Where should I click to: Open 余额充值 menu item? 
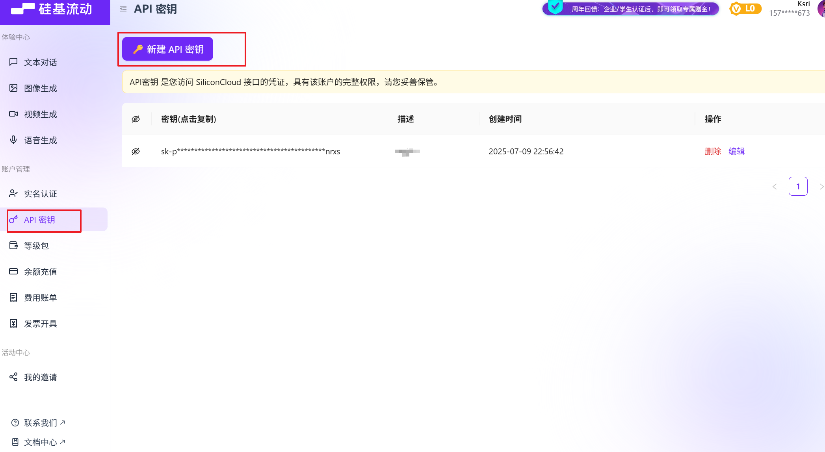click(x=40, y=271)
